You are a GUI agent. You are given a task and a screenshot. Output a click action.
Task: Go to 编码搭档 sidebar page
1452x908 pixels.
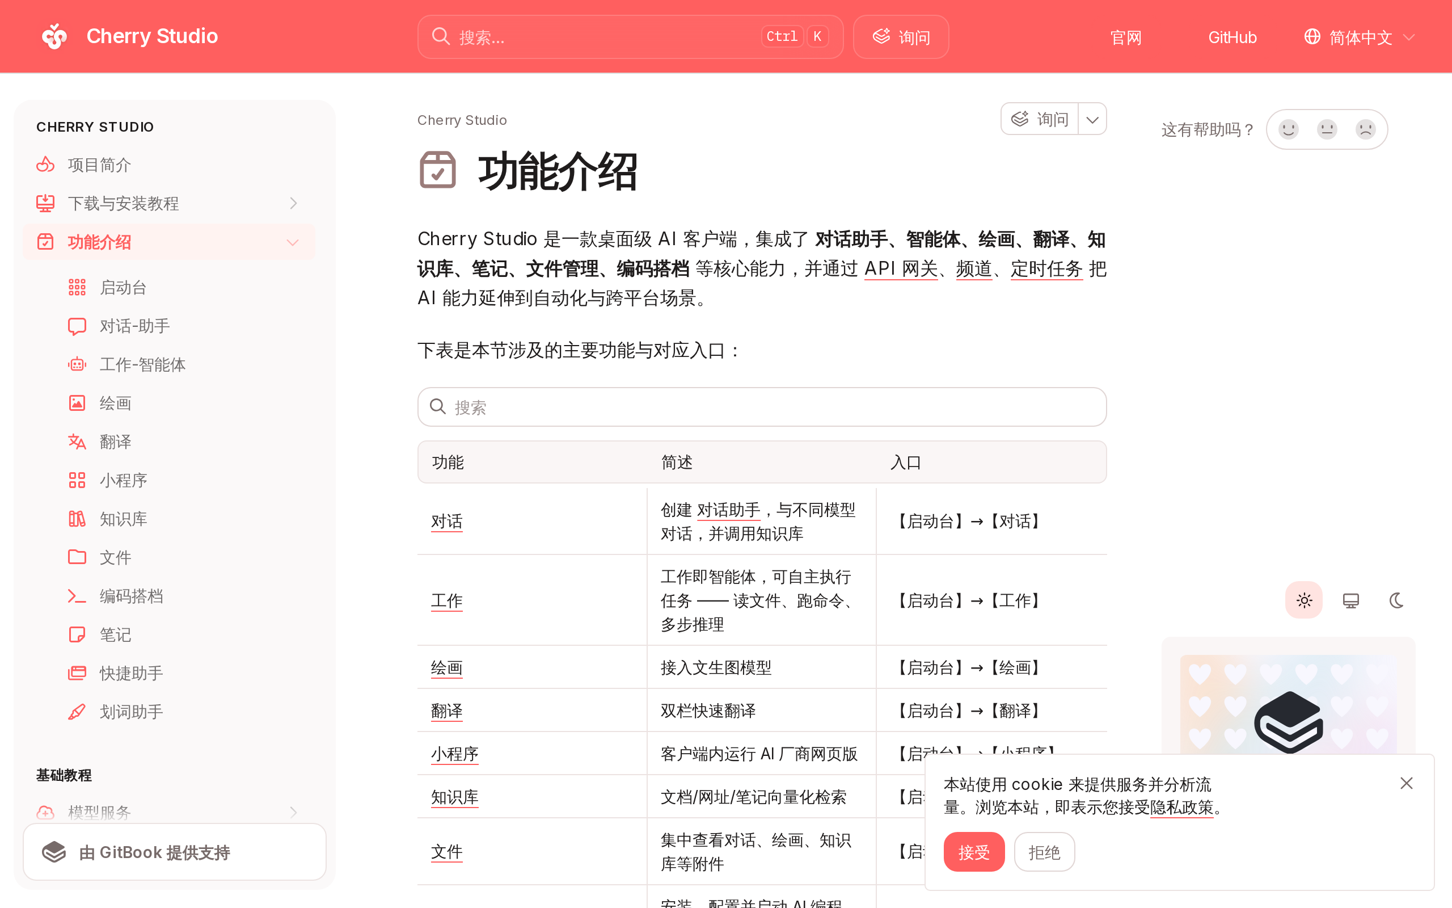[x=184, y=596]
